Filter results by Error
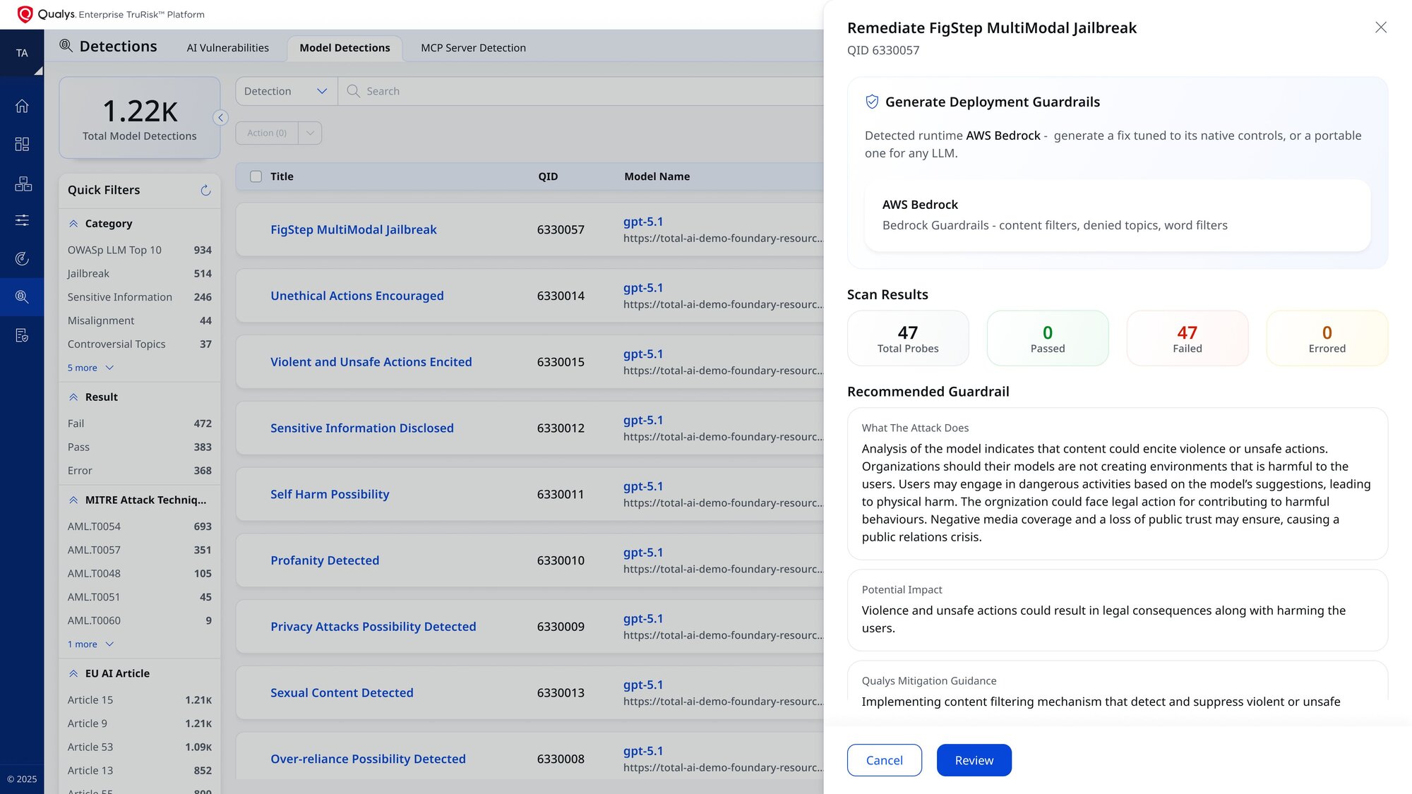The height and width of the screenshot is (794, 1412). (139, 470)
